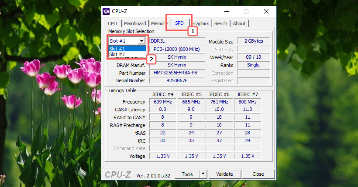Click the empty Registered field
Image resolution: width=358 pixels, height=187 pixels.
(x=254, y=80)
